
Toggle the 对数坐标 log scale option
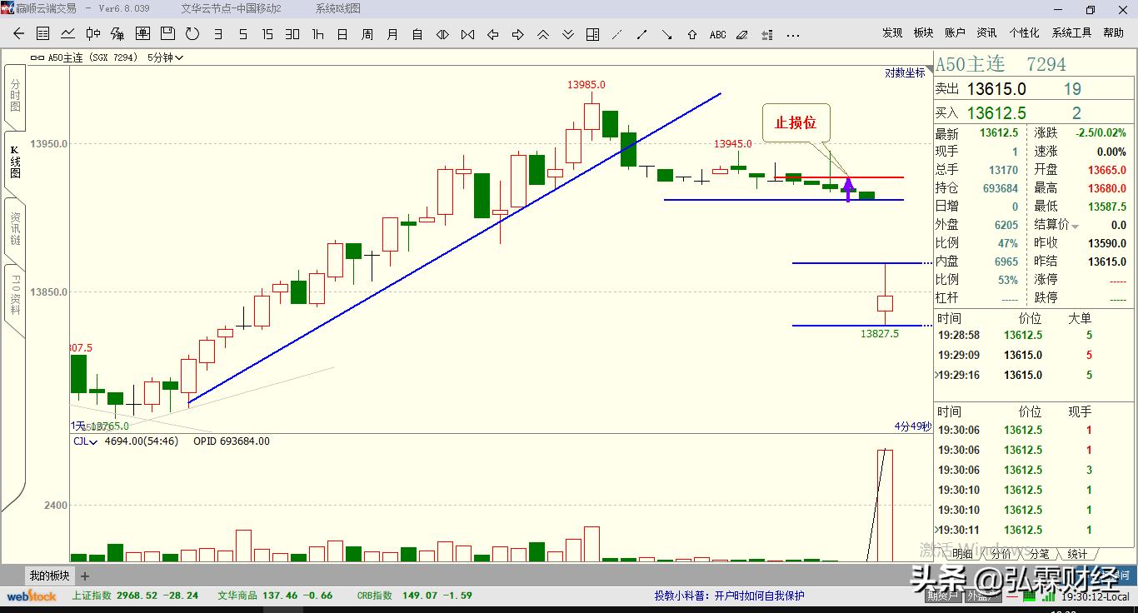[905, 72]
